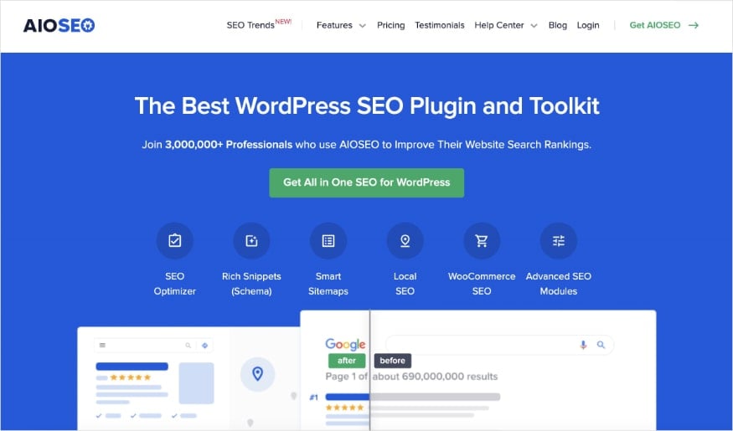This screenshot has width=733, height=431.
Task: Click the 'about 690,000,000 results' text
Action: [436, 377]
